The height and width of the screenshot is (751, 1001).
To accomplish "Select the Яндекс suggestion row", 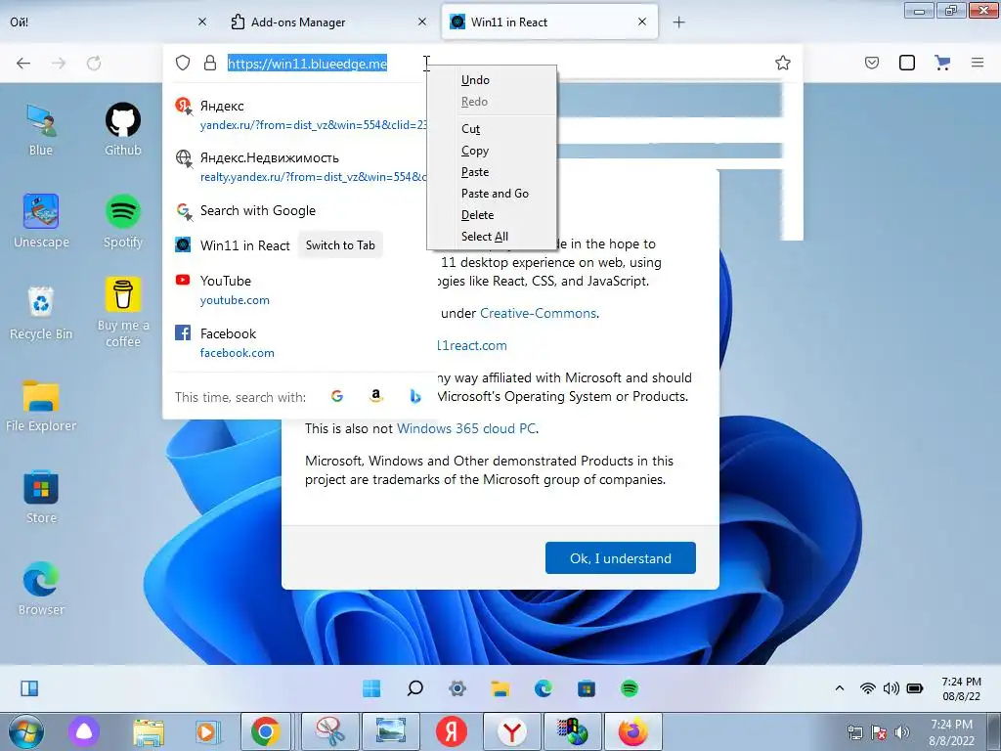I will tap(297, 115).
